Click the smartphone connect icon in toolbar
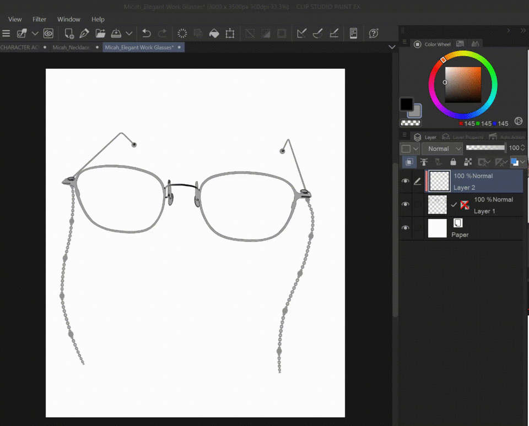 (x=354, y=34)
